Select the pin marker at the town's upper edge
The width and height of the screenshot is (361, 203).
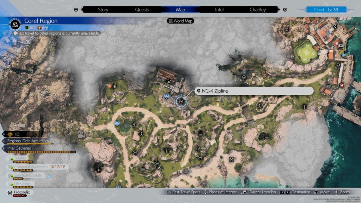coord(335,27)
